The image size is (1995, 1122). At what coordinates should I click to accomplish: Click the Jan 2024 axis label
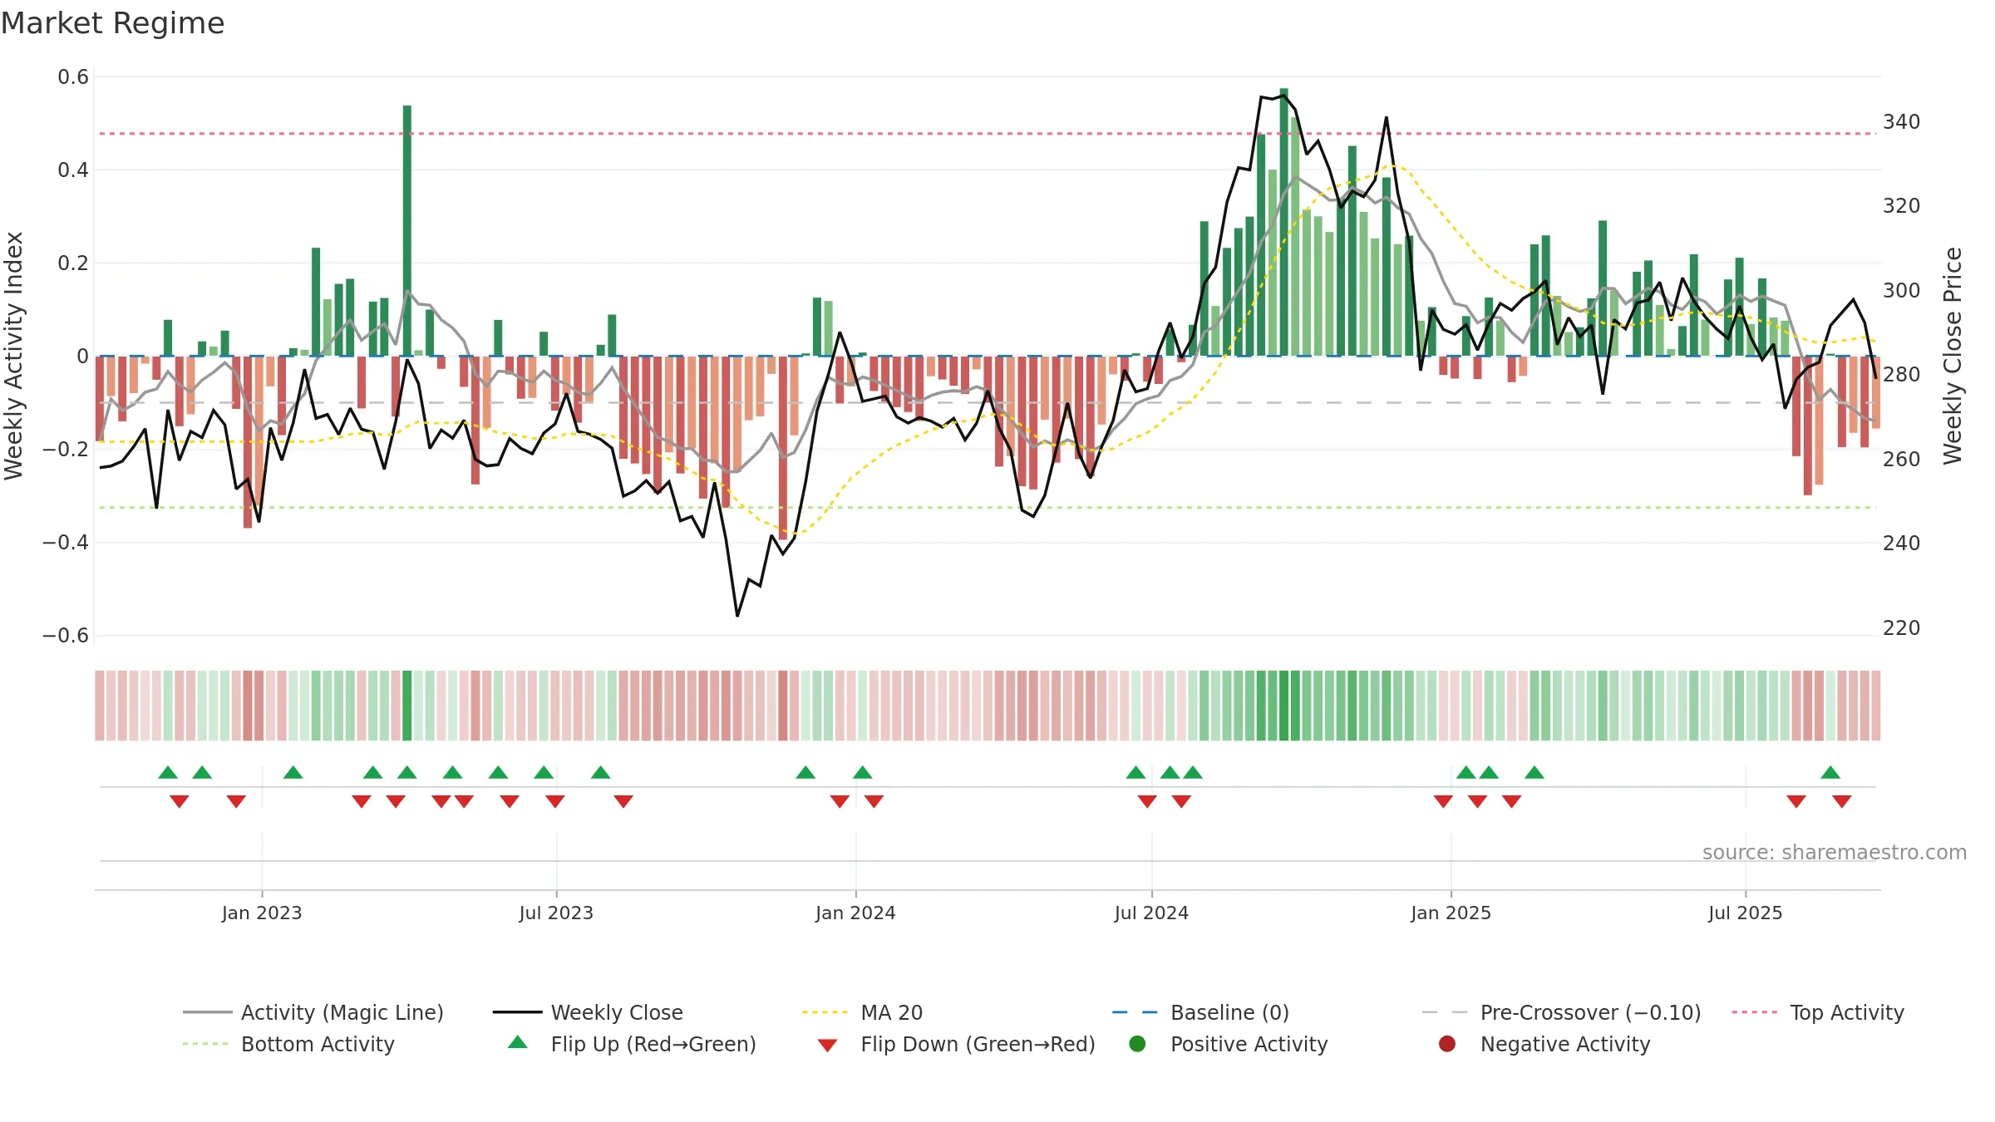855,913
